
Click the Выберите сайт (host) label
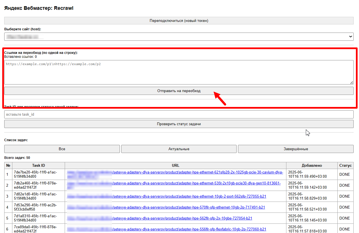[x=23, y=29]
